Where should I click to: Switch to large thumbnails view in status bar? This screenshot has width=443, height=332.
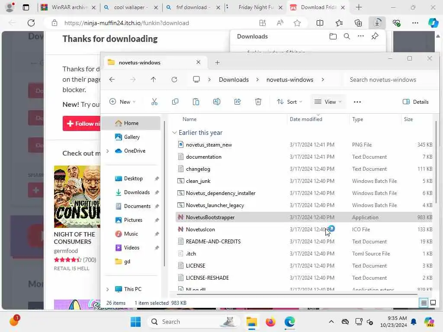click(x=433, y=303)
